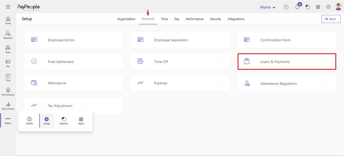Switch to the Security tab
Viewport: 344px width, 156px height.
pos(215,19)
